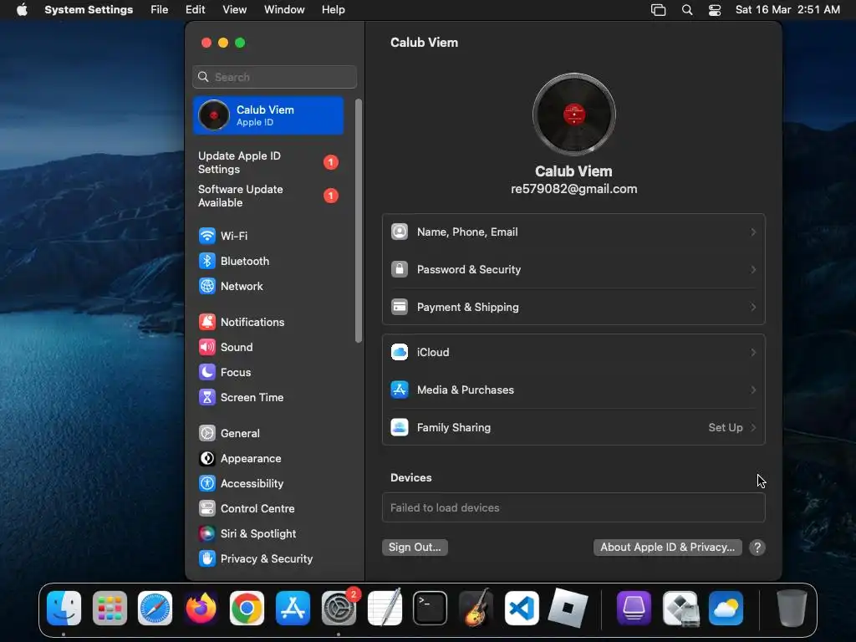
Task: Open the View menu
Action: pos(234,10)
